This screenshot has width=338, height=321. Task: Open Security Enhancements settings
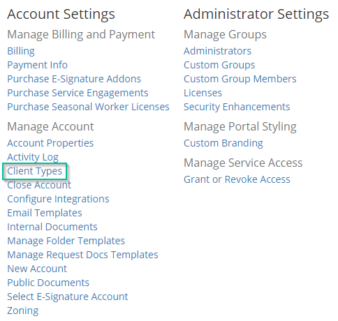tap(237, 107)
